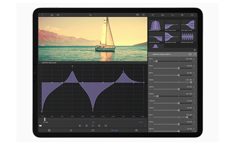The width and height of the screenshot is (237, 152).
Task: Play the clip with the play button
Action: click(x=93, y=126)
